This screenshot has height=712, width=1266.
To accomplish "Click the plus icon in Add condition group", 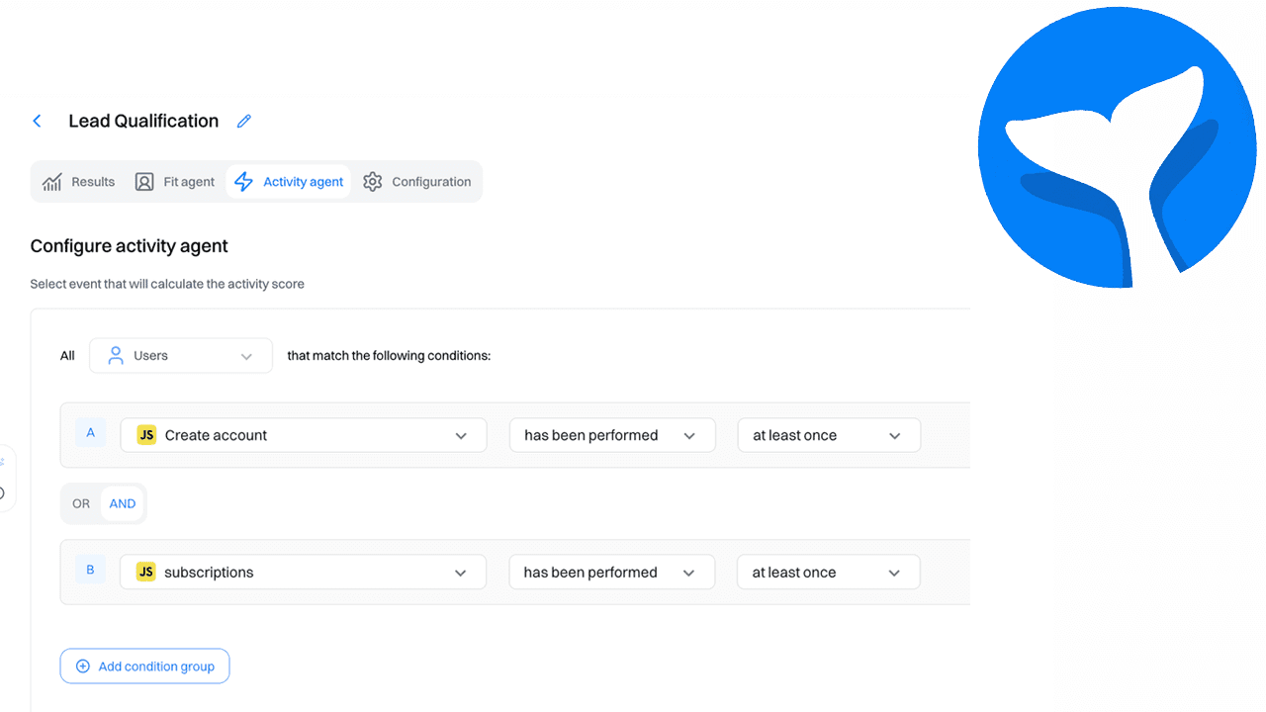I will (81, 666).
